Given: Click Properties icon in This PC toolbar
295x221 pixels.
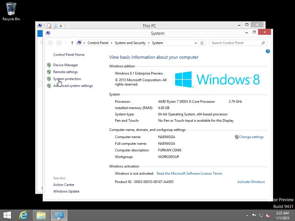Looking at the screenshot, I should click(49, 26).
